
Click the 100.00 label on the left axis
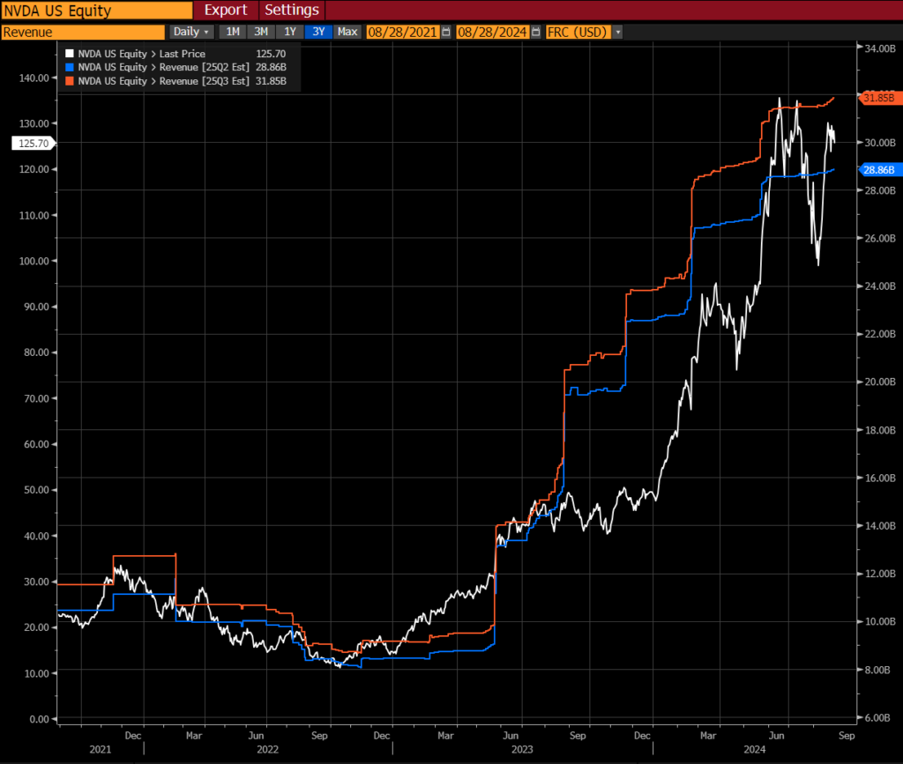34,261
